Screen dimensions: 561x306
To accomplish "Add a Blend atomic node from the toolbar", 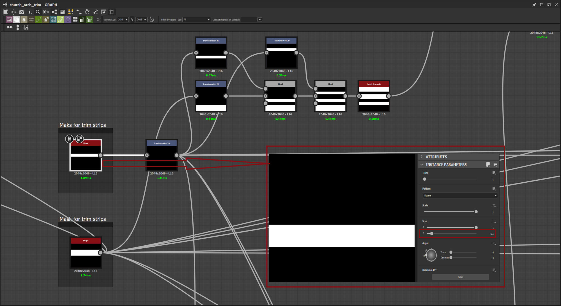I will pyautogui.click(x=17, y=20).
